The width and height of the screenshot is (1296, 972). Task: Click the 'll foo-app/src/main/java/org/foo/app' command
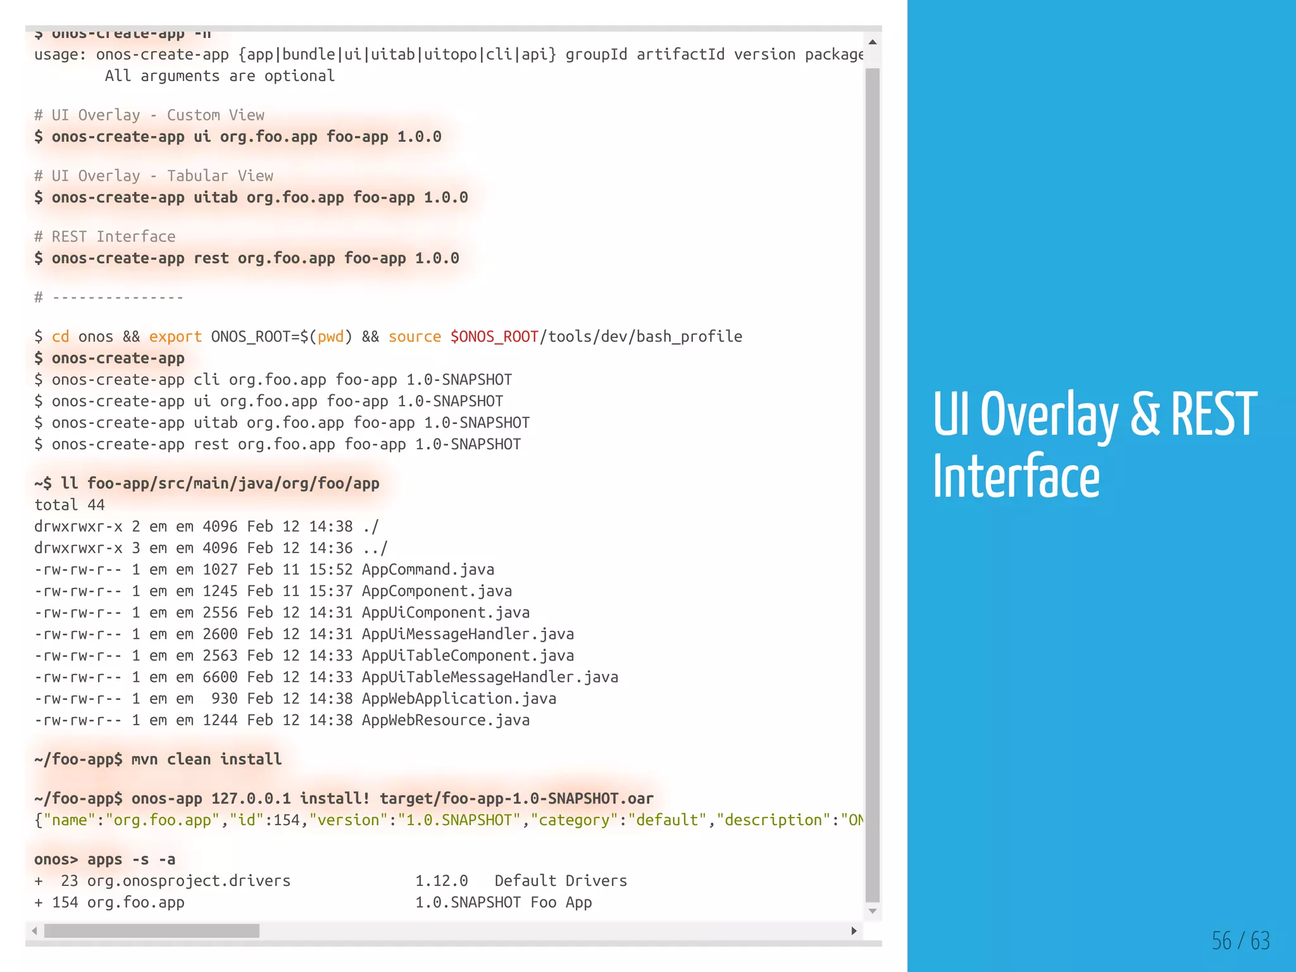207,483
